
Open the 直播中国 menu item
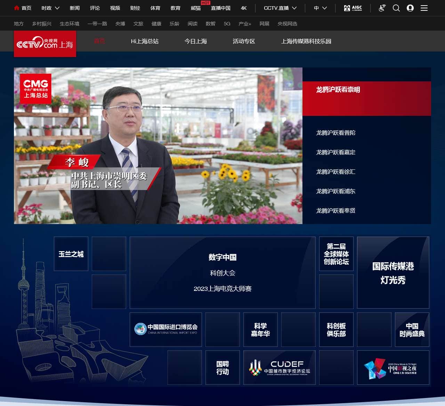(221, 8)
